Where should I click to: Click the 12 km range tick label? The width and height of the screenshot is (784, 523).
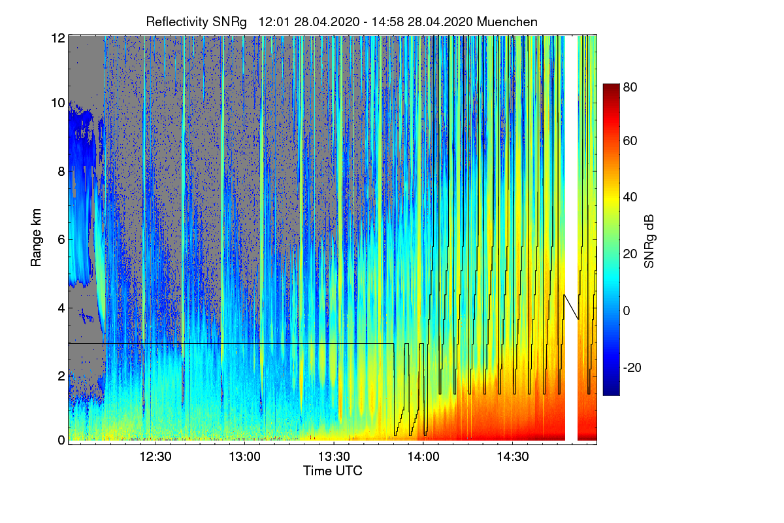pos(58,37)
